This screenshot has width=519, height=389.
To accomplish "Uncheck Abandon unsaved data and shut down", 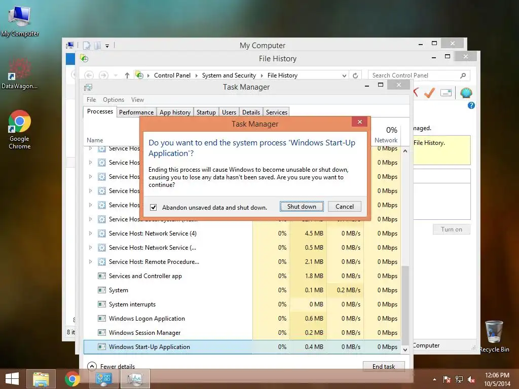I will 153,207.
